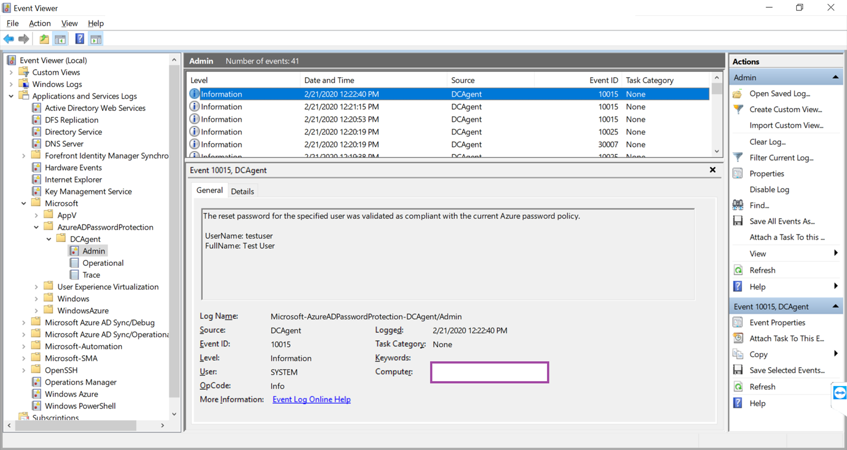The height and width of the screenshot is (450, 847).
Task: Open the Action menu
Action: (x=40, y=23)
